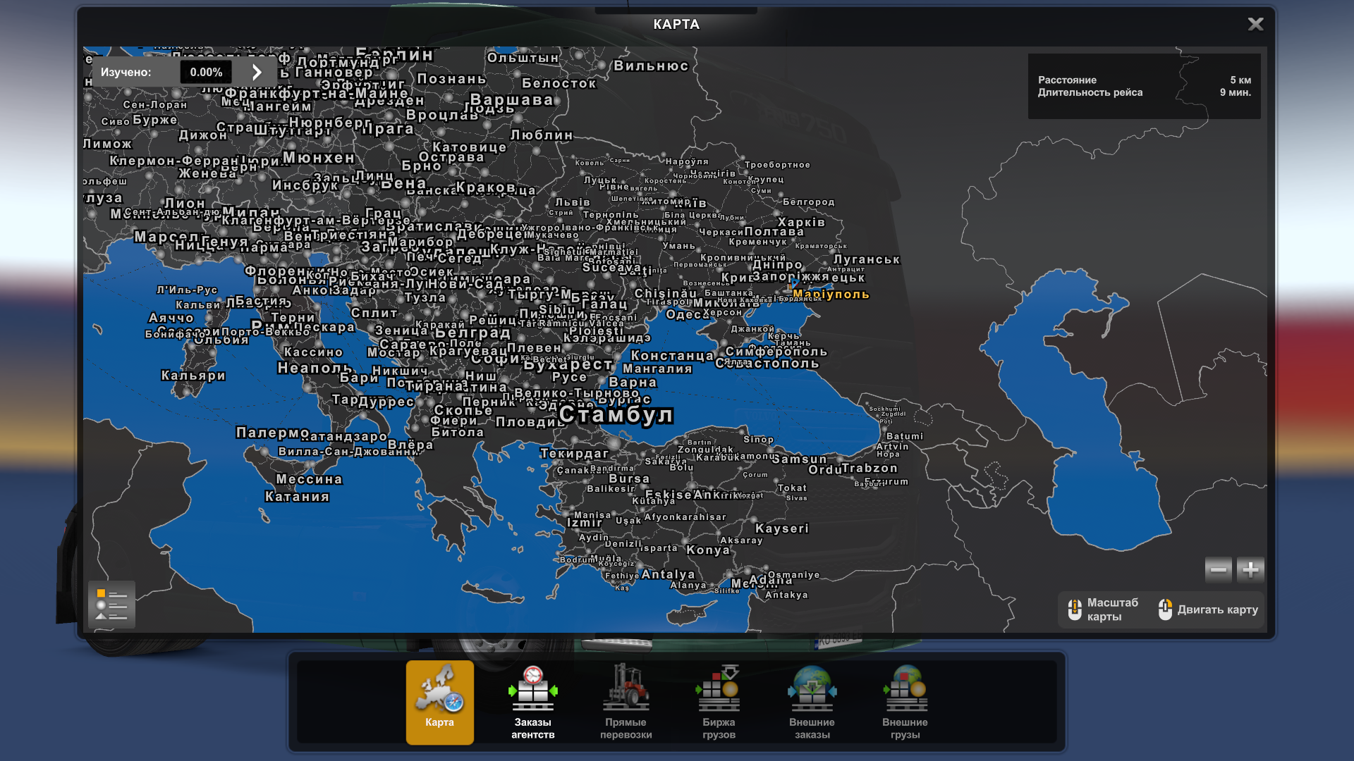Open Внешние грузы external market
This screenshot has width=1354, height=761.
point(905,702)
